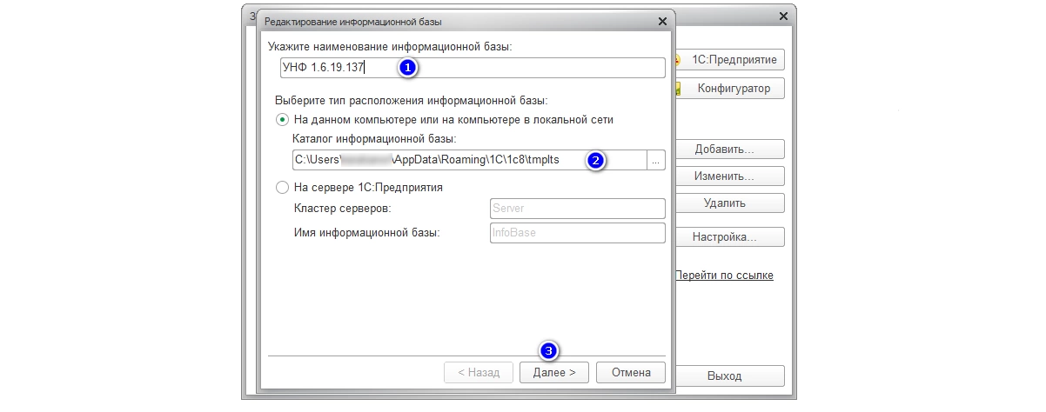Click the disabled '< Назад' button
The width and height of the screenshot is (1046, 412).
pos(478,372)
